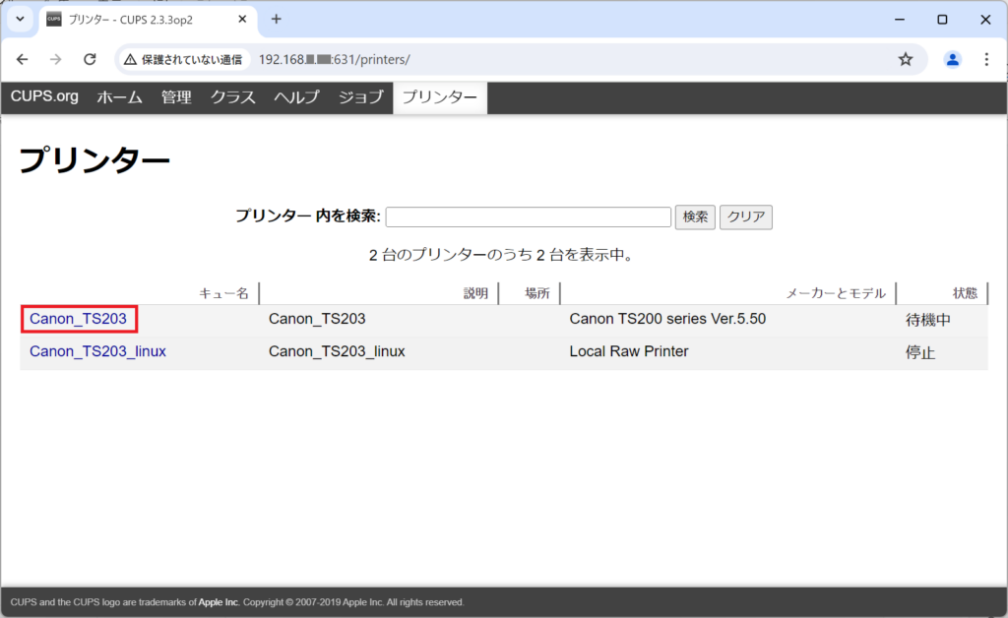Screen dimensions: 1008x618
Task: Go back using the browser back arrow
Action: 23,59
